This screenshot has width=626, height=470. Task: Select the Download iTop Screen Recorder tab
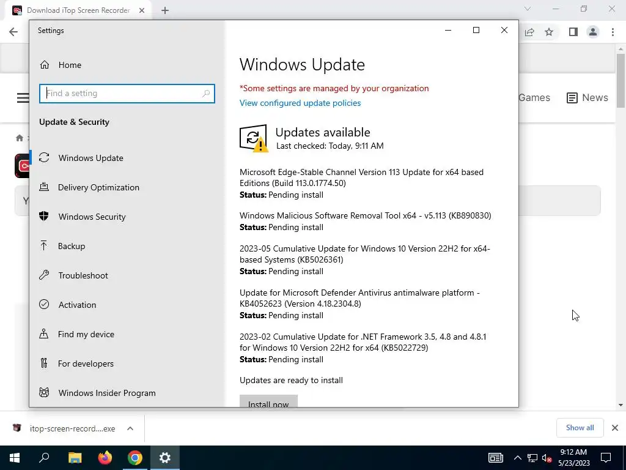pyautogui.click(x=78, y=11)
